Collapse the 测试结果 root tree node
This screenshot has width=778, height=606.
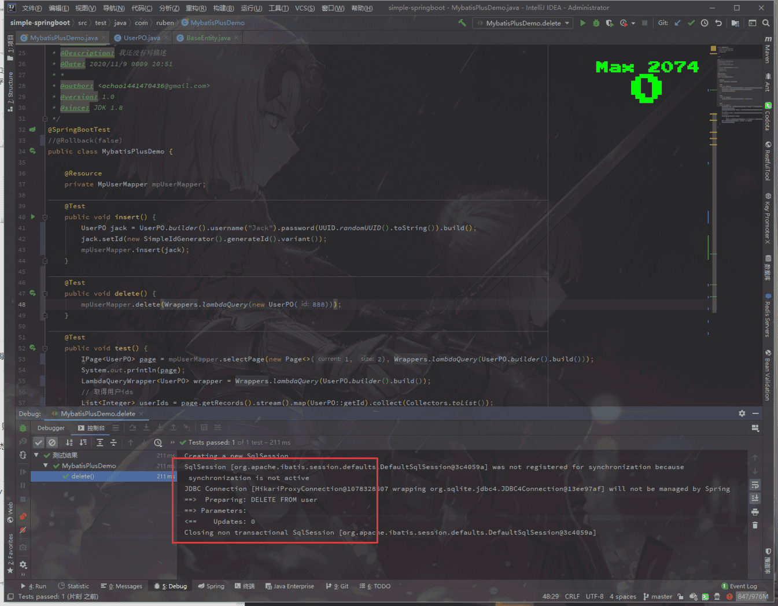tap(36, 455)
